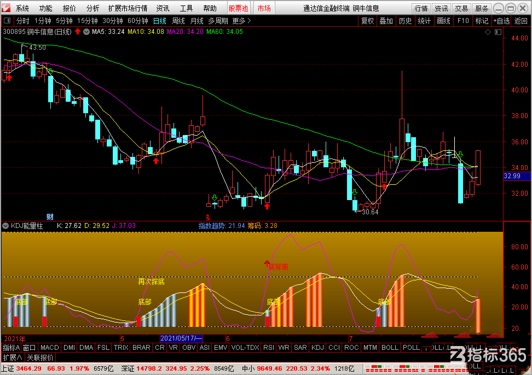Click the 叠加 overlay button
This screenshot has width=532, height=375.
point(386,21)
